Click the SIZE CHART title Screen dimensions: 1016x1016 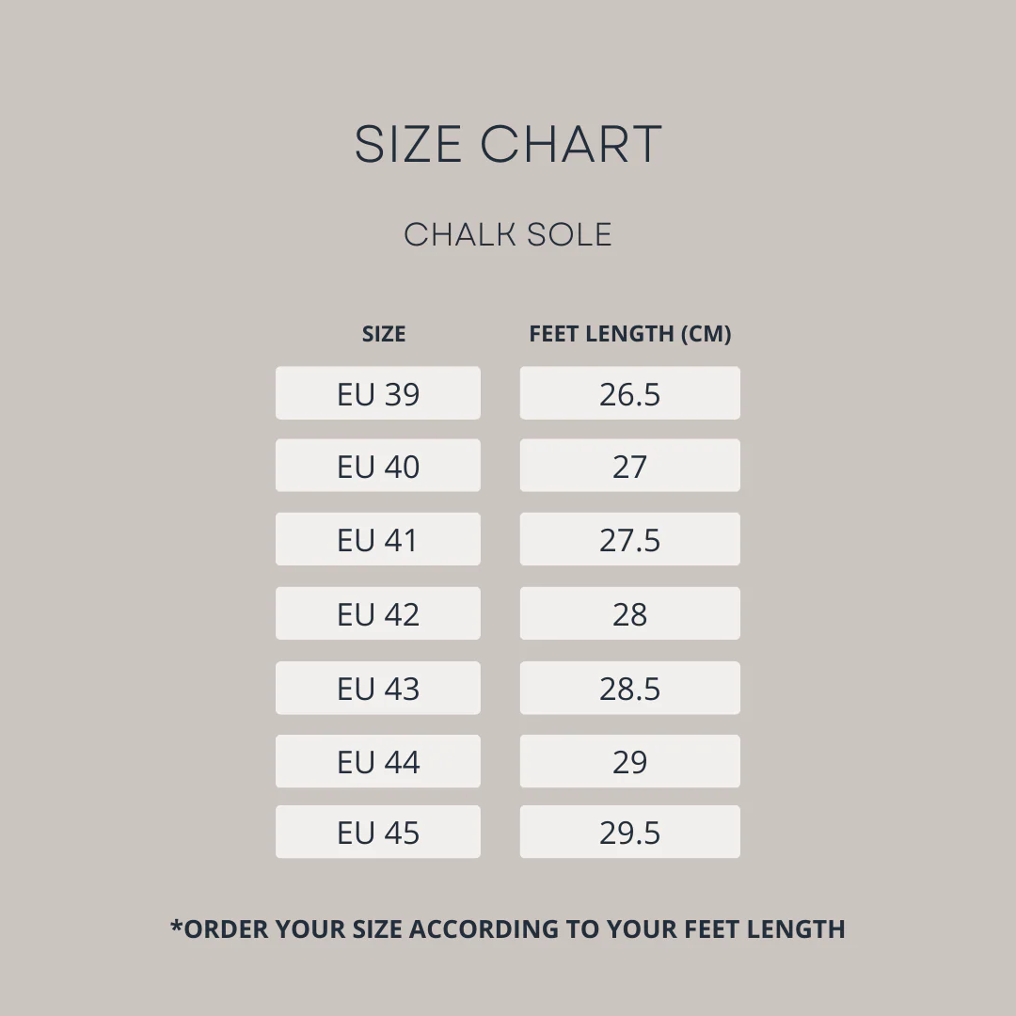(x=508, y=144)
